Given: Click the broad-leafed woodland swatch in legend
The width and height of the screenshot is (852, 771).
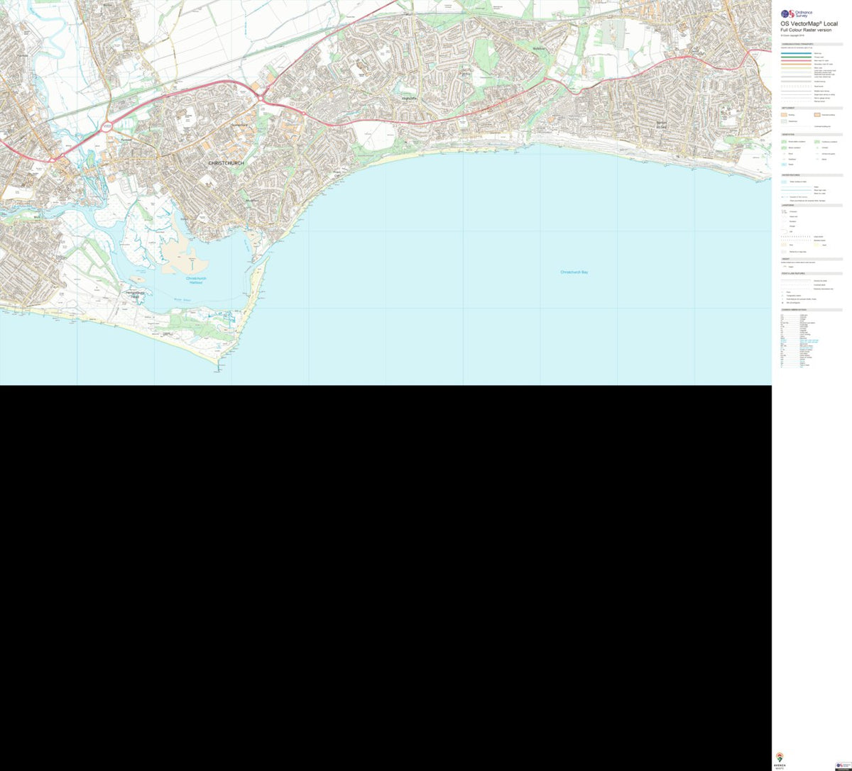Looking at the screenshot, I should click(784, 142).
